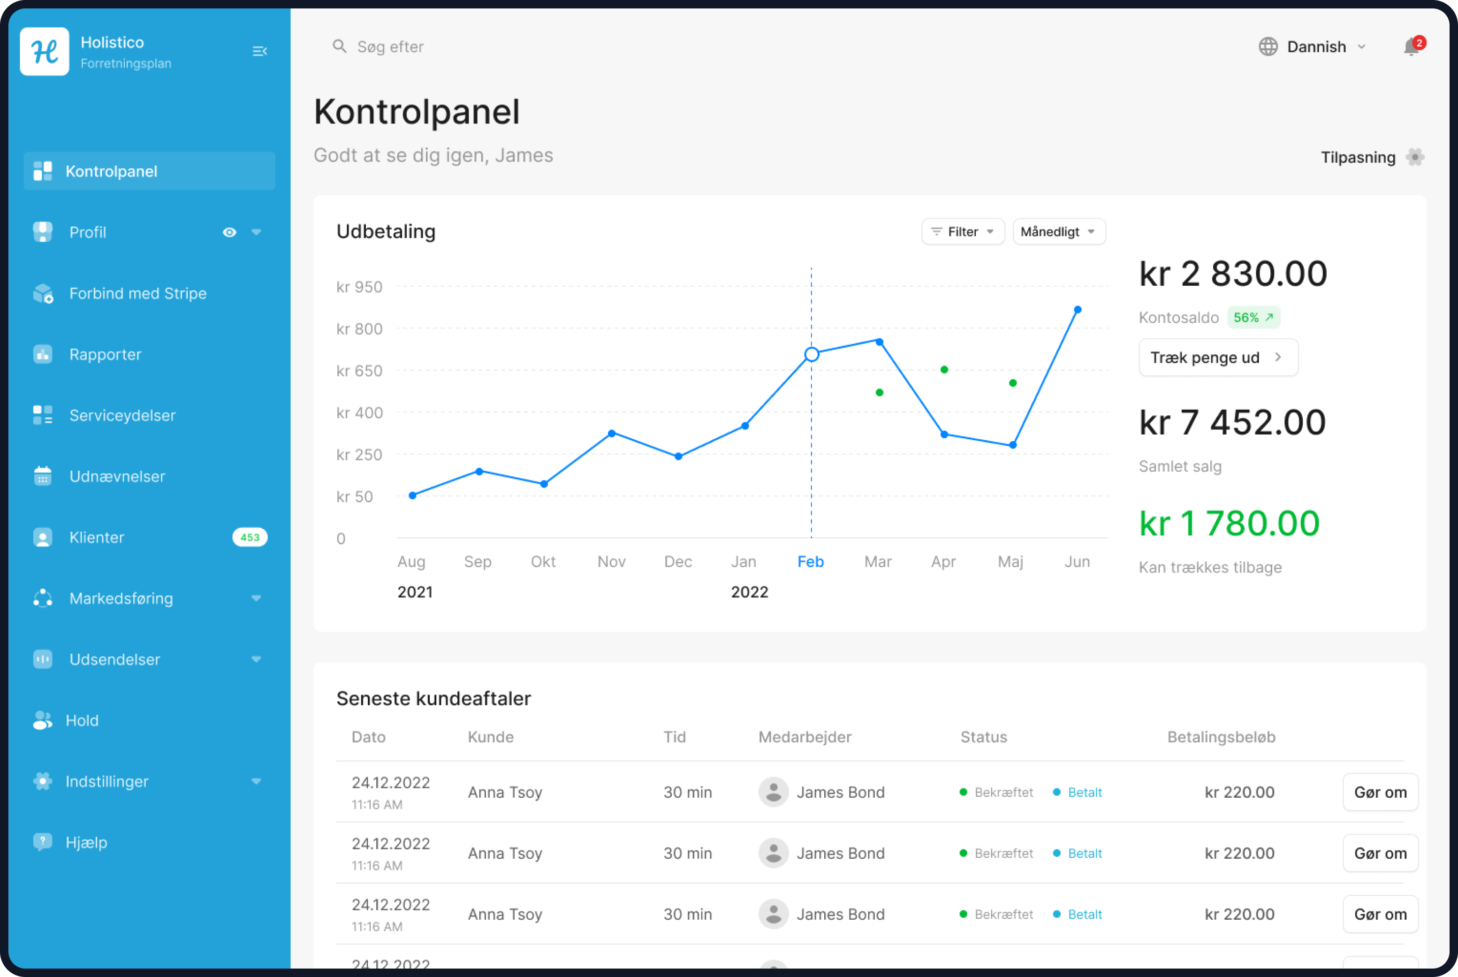Click the Rapporter chart icon

tap(43, 355)
